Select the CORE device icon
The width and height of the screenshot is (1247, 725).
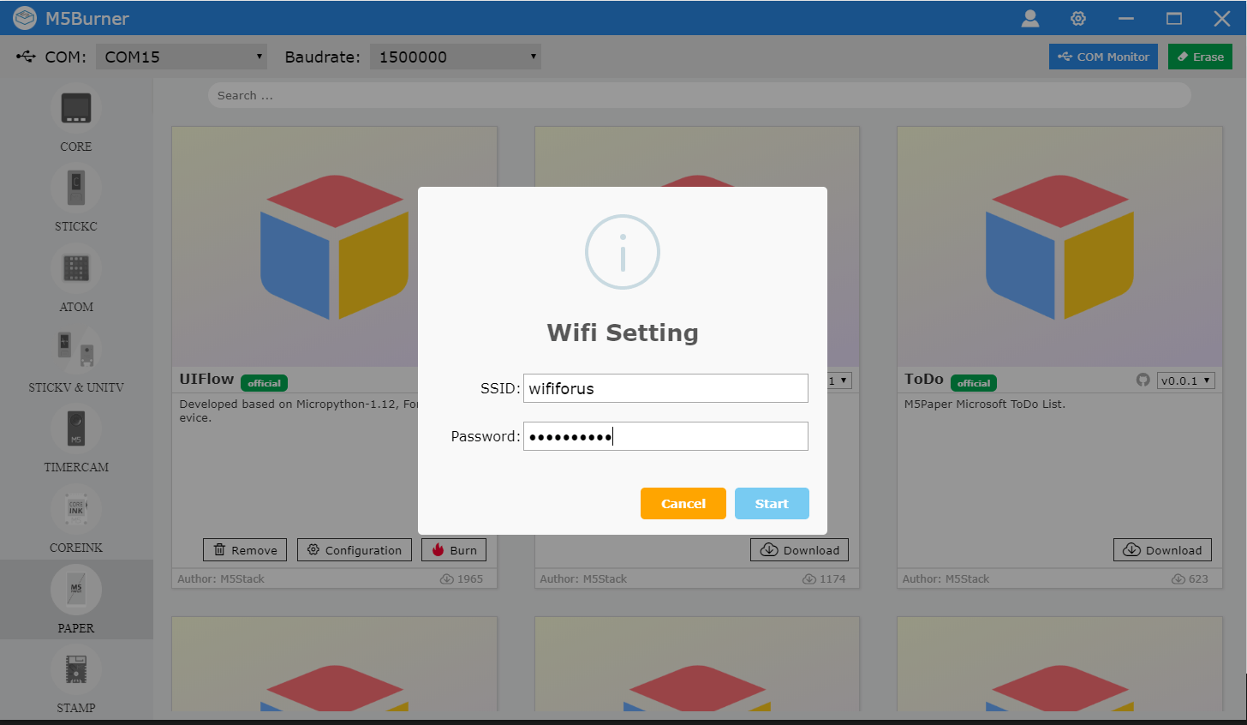click(x=76, y=109)
